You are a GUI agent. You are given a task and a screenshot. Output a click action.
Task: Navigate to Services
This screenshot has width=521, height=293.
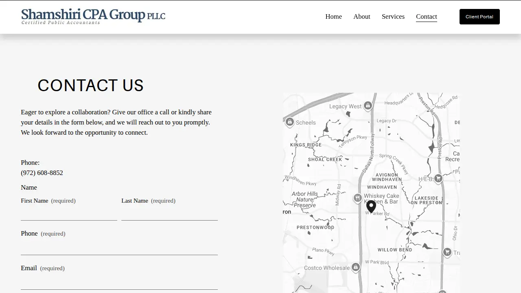point(393,17)
